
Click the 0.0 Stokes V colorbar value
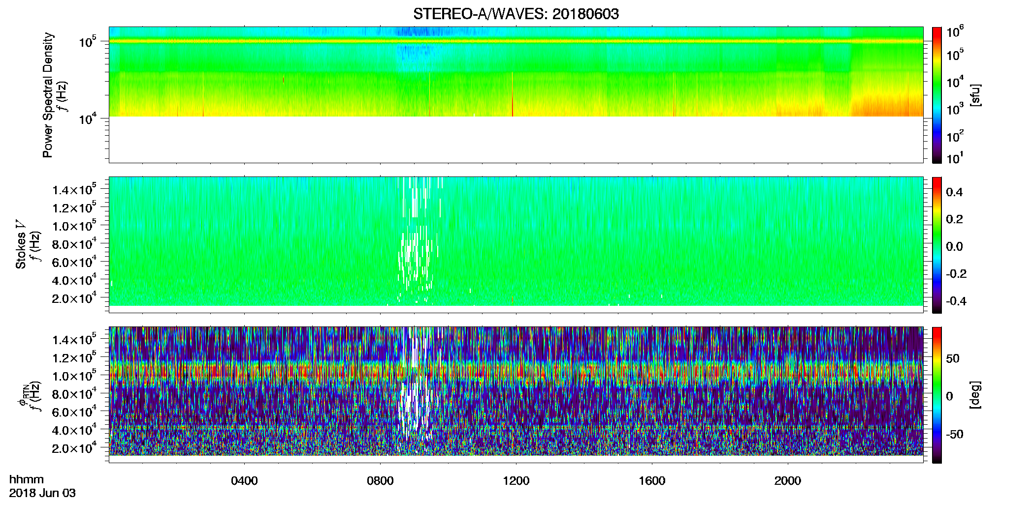[x=954, y=247]
